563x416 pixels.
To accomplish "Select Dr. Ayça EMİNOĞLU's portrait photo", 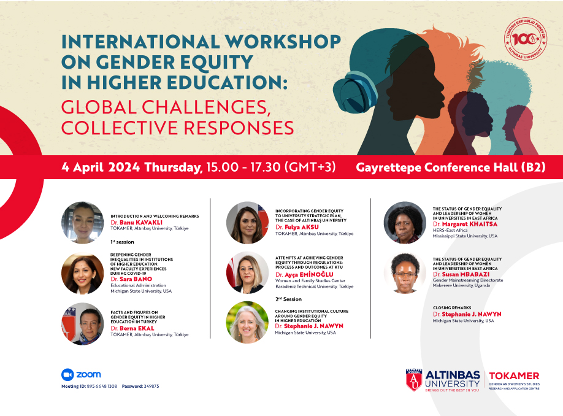I will pos(247,272).
